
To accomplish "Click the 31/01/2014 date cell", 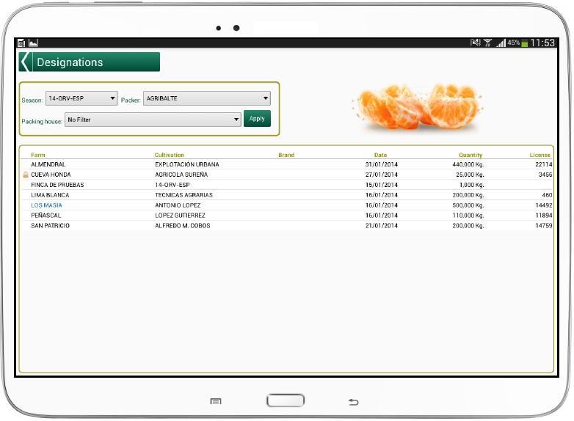I will pos(382,164).
